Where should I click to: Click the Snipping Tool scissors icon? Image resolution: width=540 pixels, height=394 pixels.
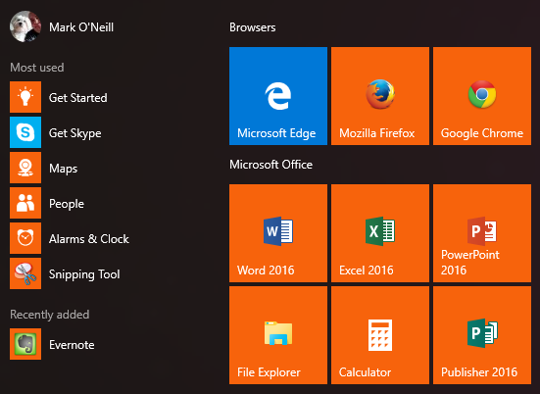tap(25, 273)
